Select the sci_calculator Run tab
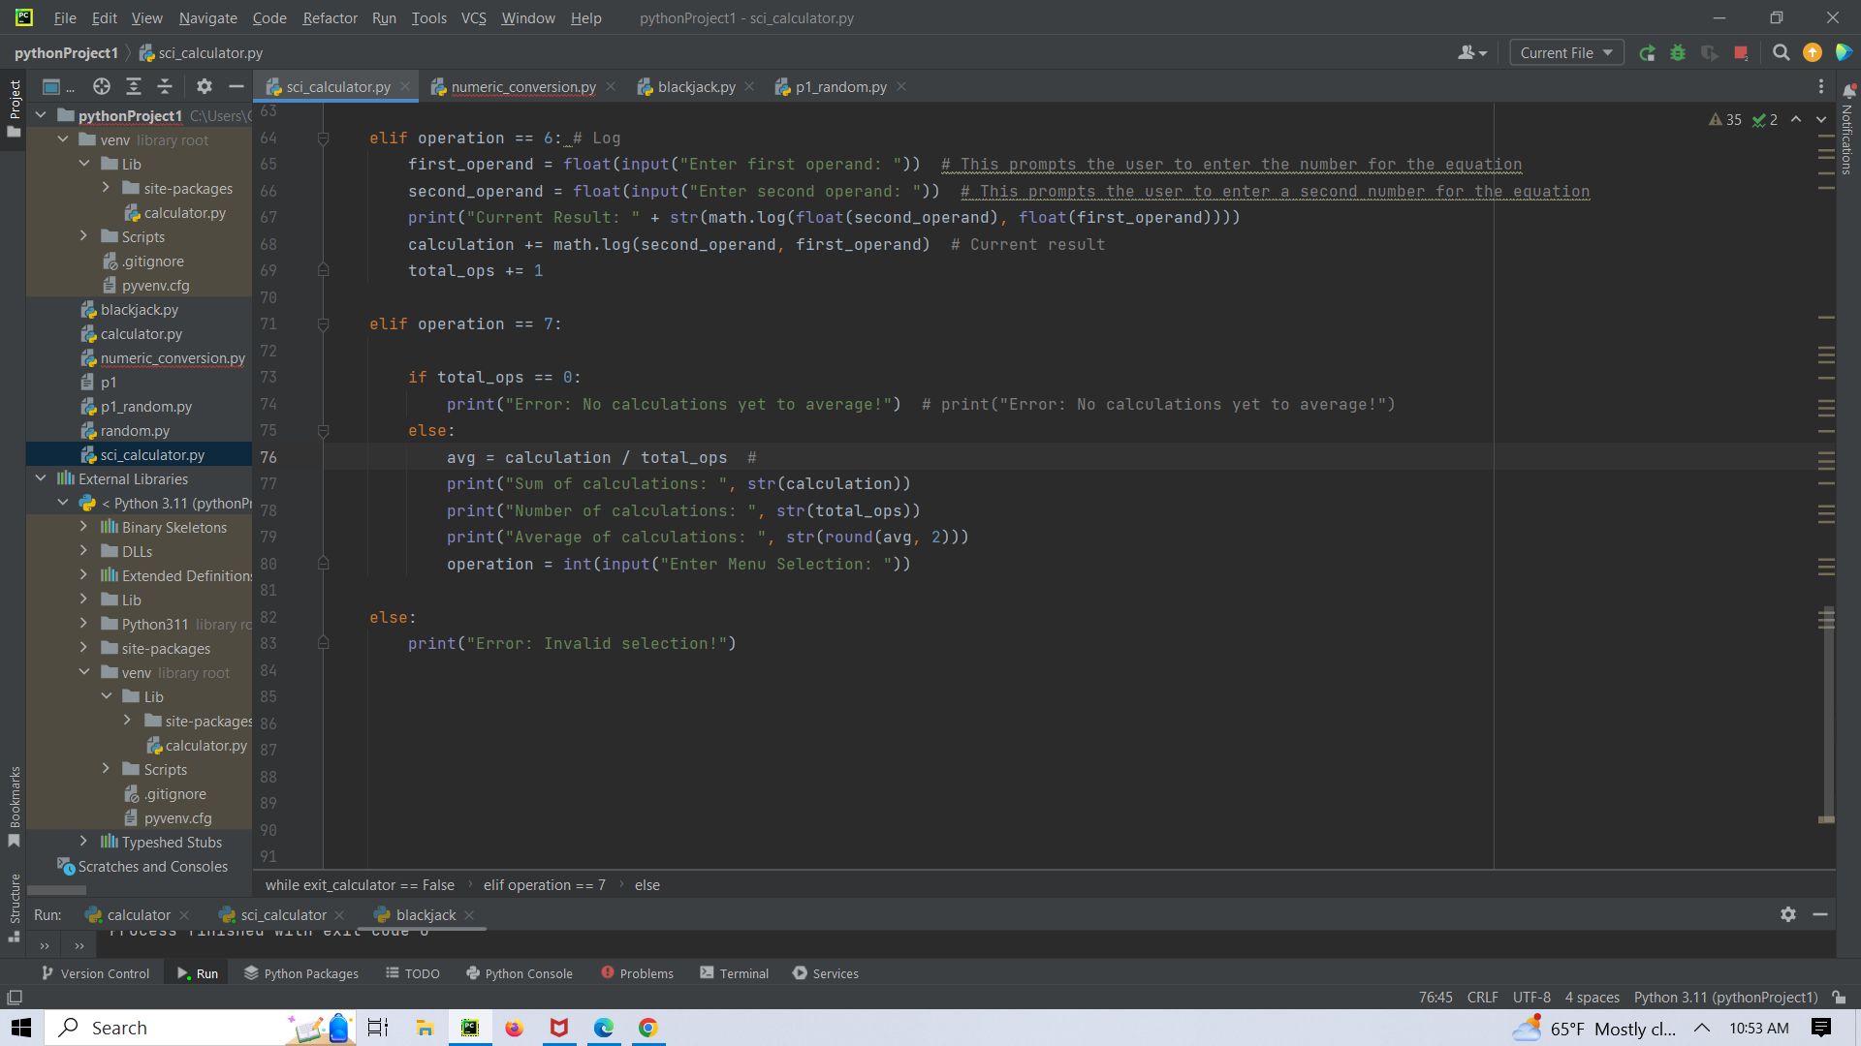Viewport: 1861px width, 1046px height. [x=283, y=914]
